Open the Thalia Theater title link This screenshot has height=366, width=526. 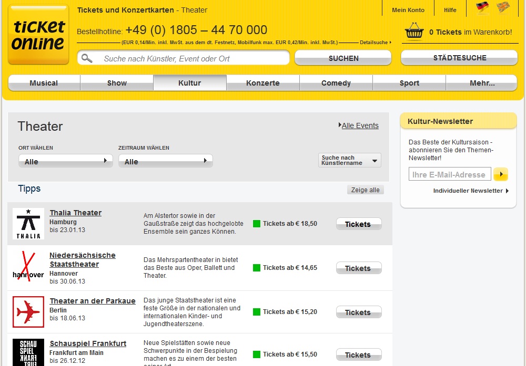coord(75,213)
